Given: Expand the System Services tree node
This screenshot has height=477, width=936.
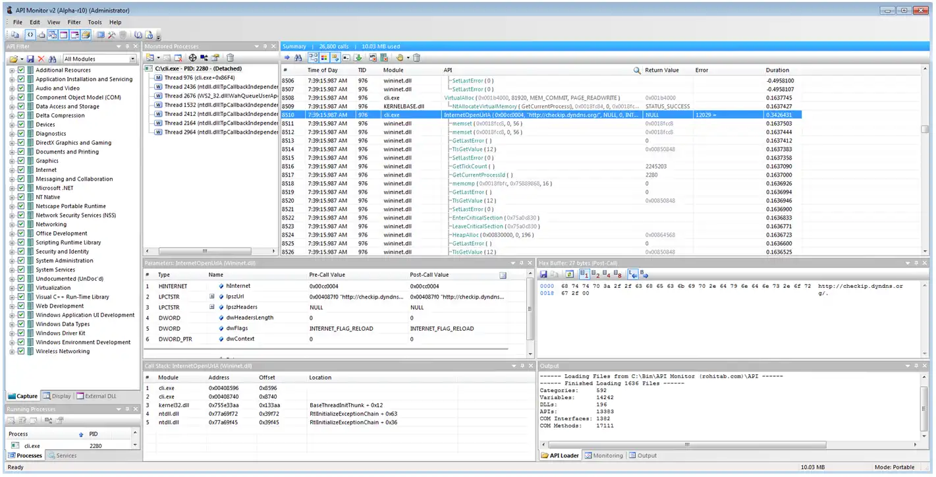Looking at the screenshot, I should [12, 270].
